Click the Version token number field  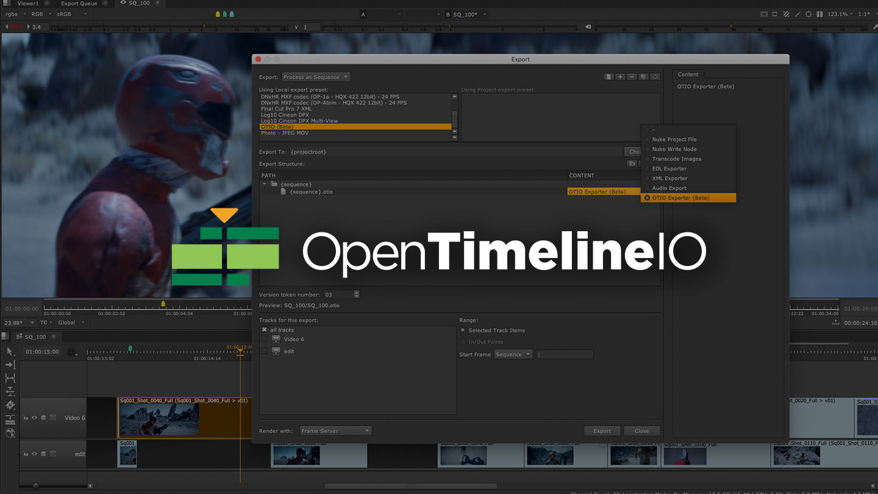tap(339, 295)
